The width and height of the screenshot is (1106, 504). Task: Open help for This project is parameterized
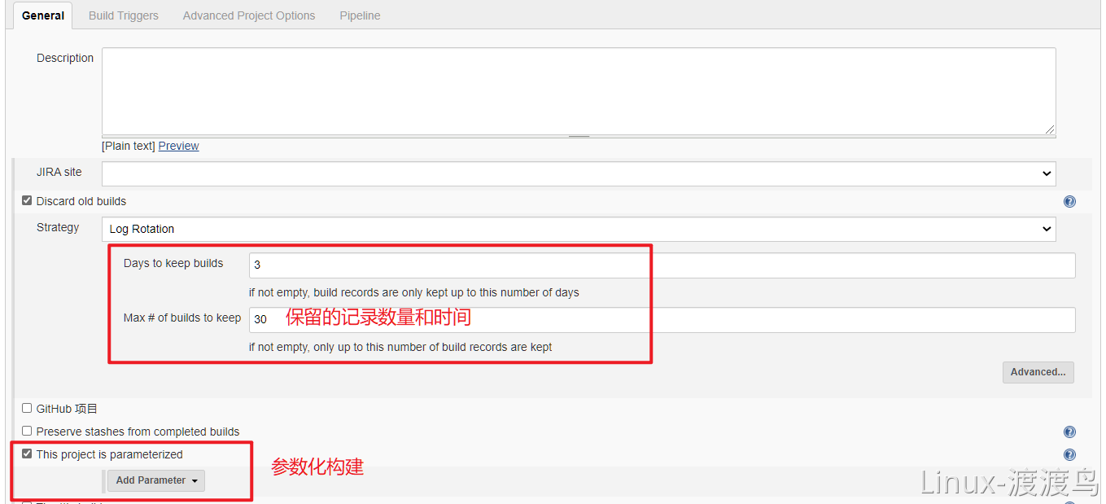click(1069, 455)
